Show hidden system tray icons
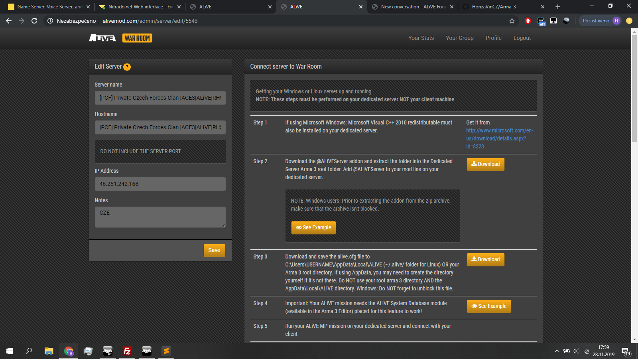Screen dimensions: 638x359 557,351
